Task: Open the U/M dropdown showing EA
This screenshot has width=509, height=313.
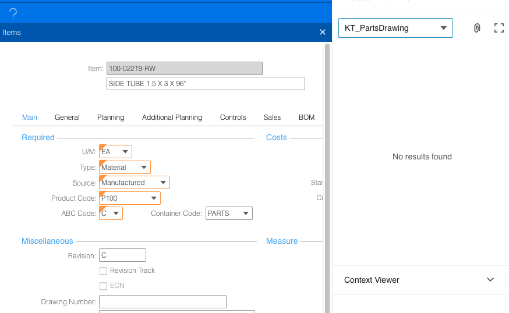Action: 115,151
